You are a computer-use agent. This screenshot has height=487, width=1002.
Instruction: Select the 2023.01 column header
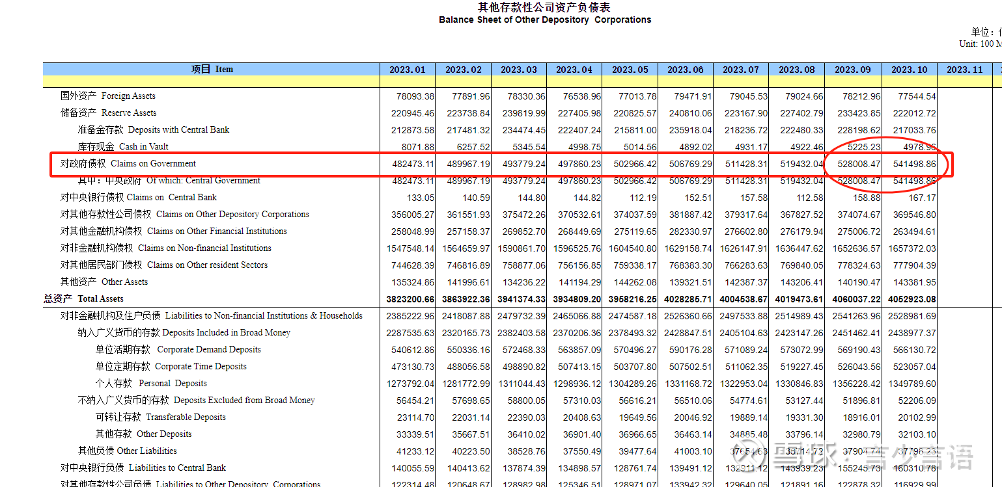coord(408,70)
